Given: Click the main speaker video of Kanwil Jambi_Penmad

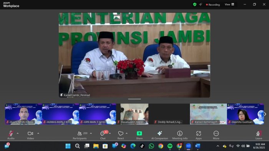Looking at the screenshot, I should point(134,55).
